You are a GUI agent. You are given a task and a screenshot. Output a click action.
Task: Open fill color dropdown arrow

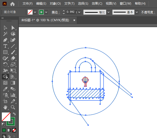point(35,12)
